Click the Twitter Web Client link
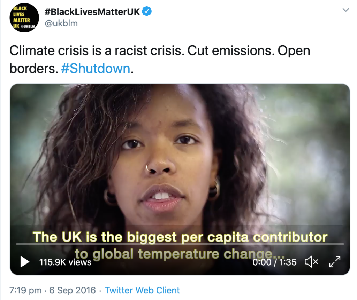Screen dimensions: 357x300 142,290
